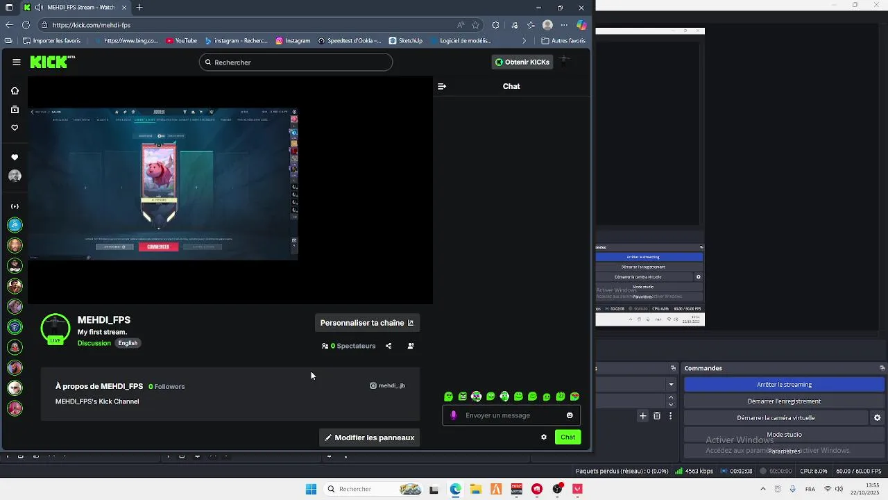Open the Edge Copilot icon

coord(581,25)
